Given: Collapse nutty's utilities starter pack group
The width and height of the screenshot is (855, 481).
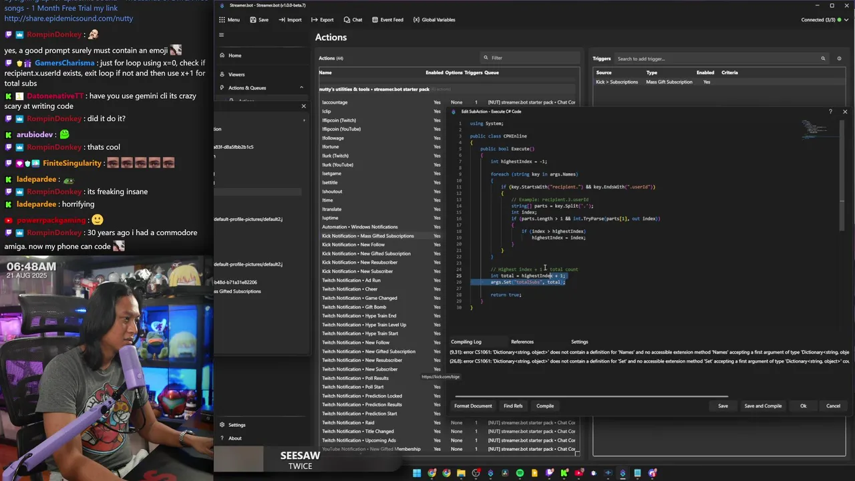Looking at the screenshot, I should [448, 89].
